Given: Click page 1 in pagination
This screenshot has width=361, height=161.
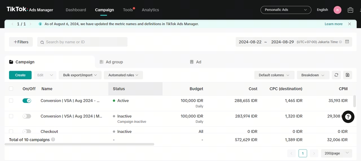Looking at the screenshot, I should [303, 153].
